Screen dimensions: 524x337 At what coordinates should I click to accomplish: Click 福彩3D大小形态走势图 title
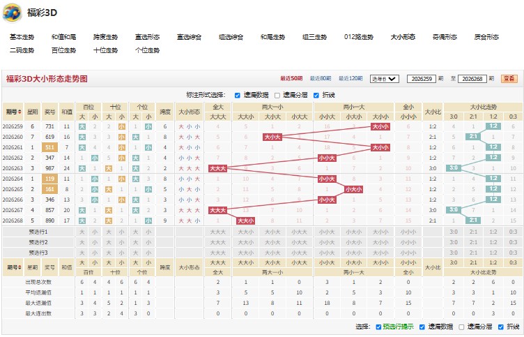coord(47,79)
